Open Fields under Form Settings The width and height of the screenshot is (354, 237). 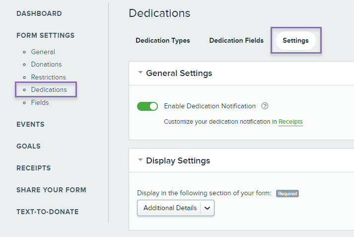[x=40, y=102]
